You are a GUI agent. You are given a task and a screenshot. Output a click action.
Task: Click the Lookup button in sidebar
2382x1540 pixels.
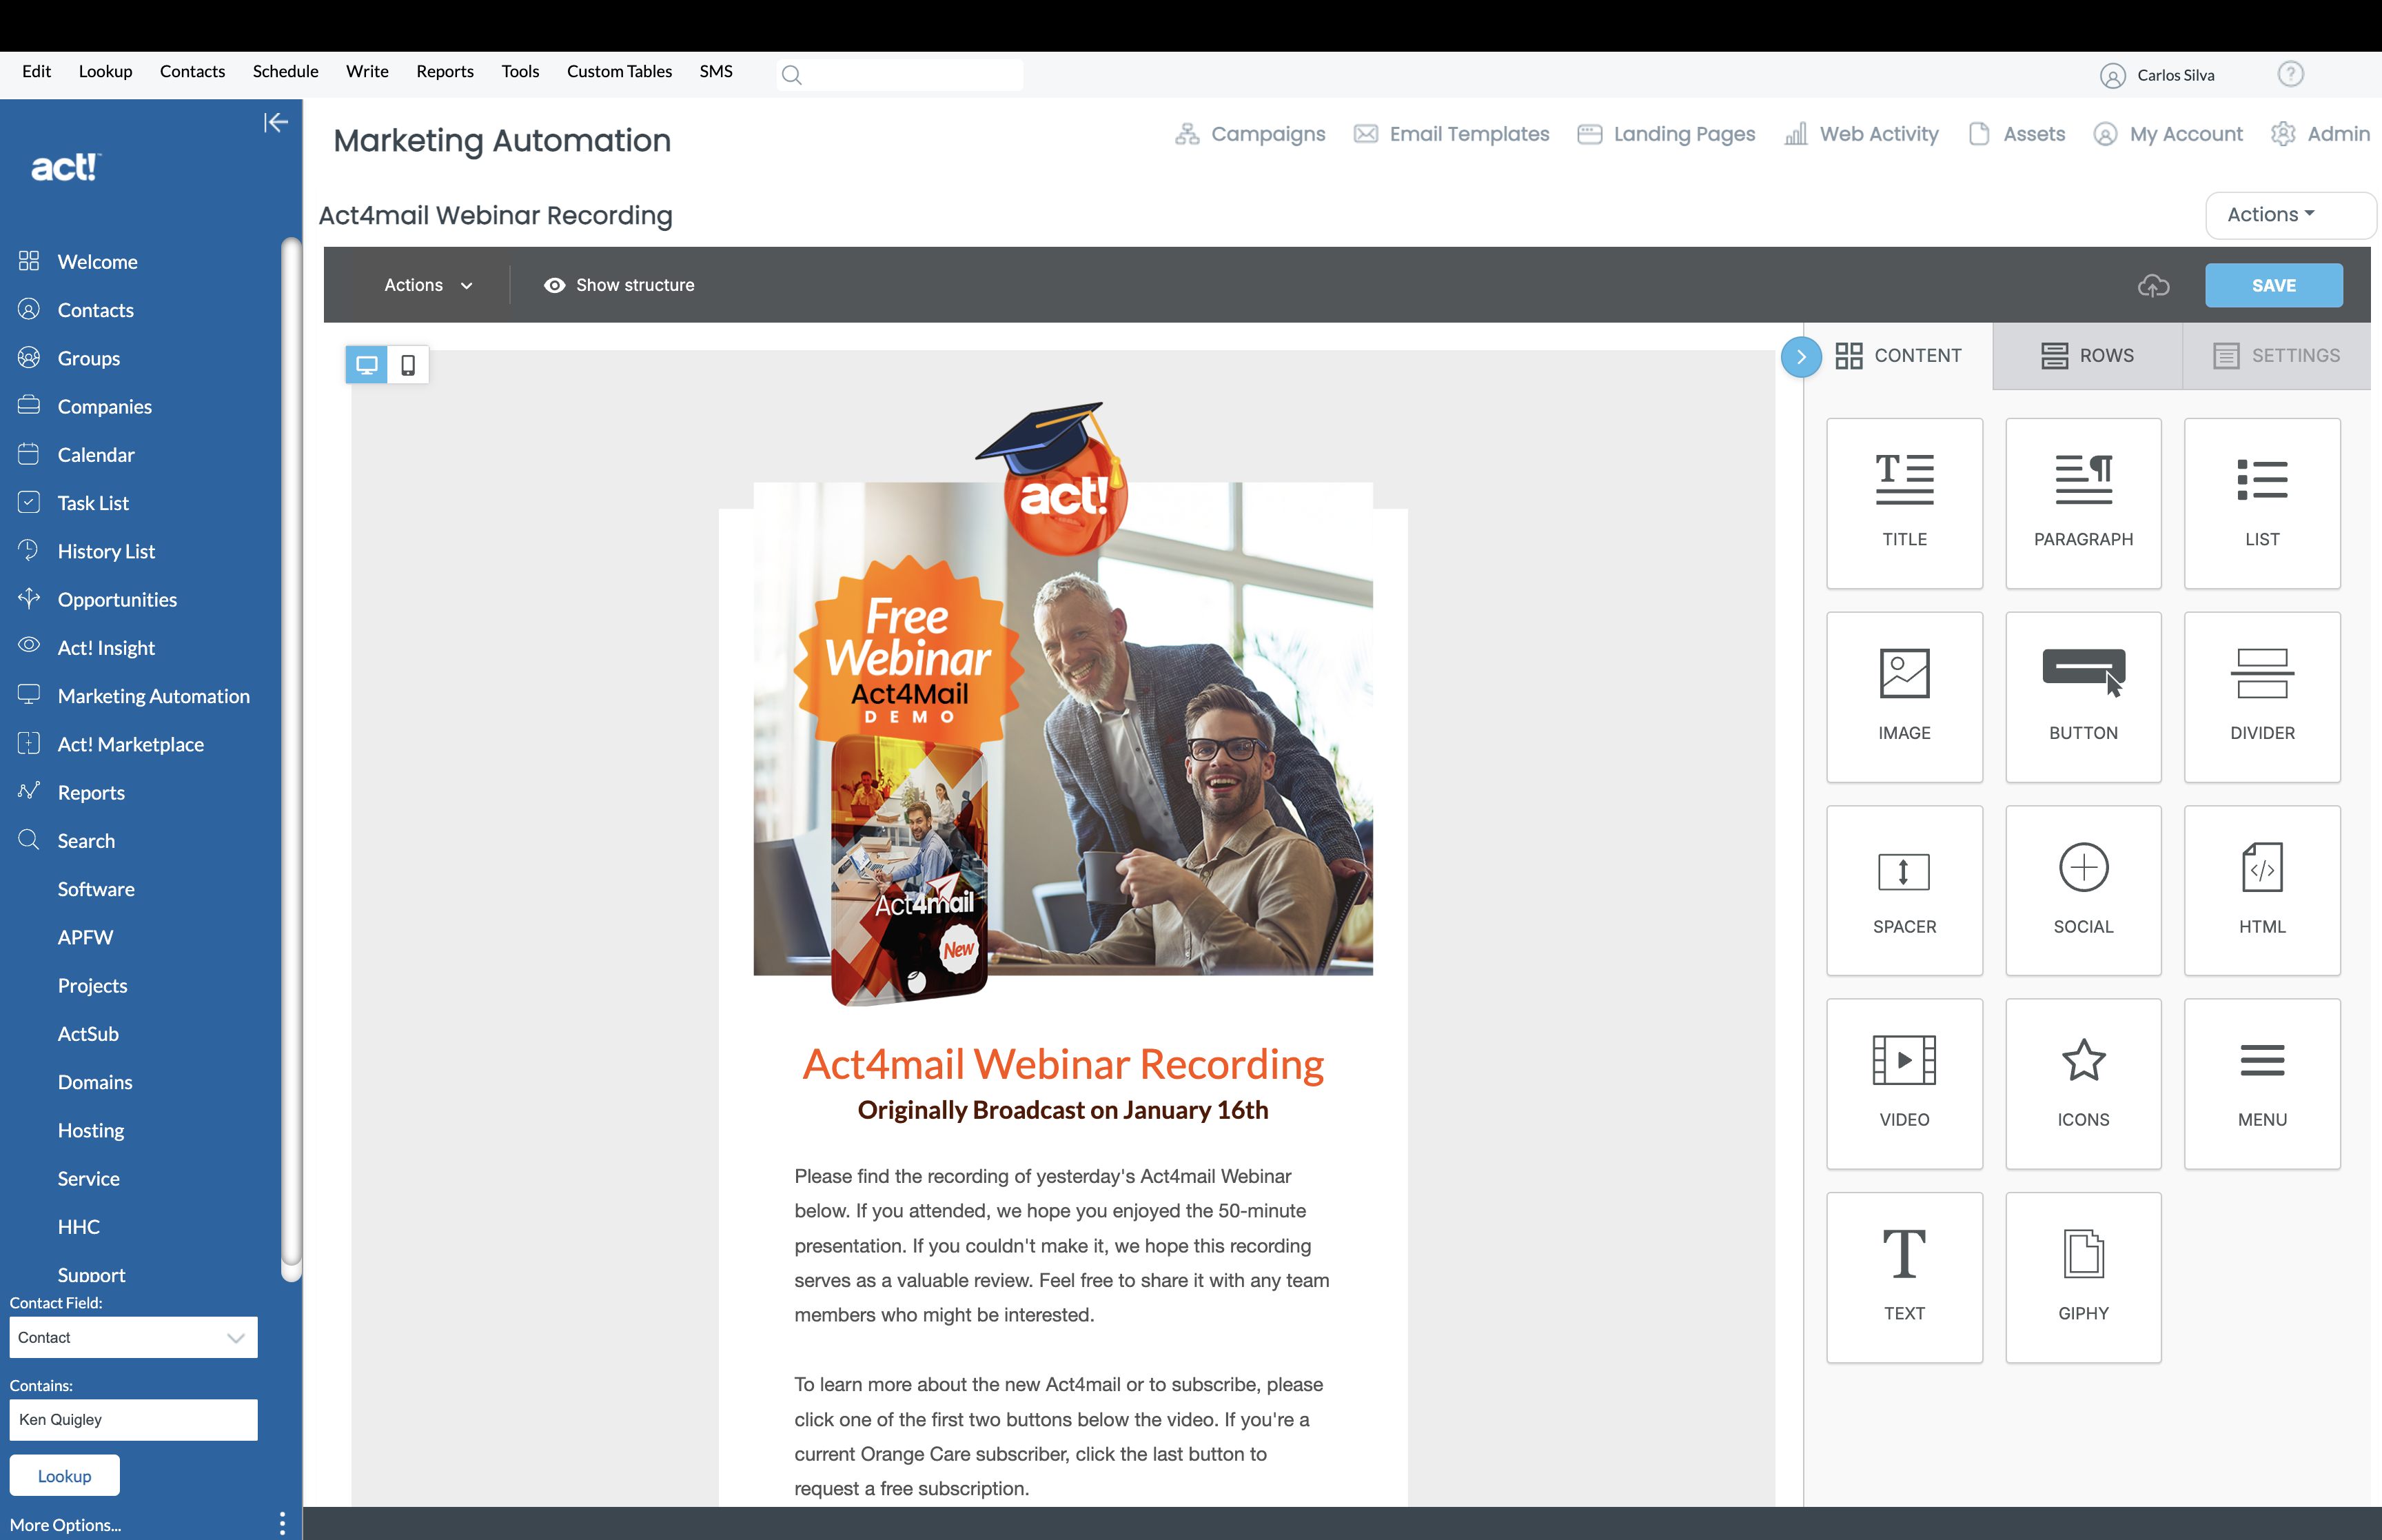(64, 1475)
